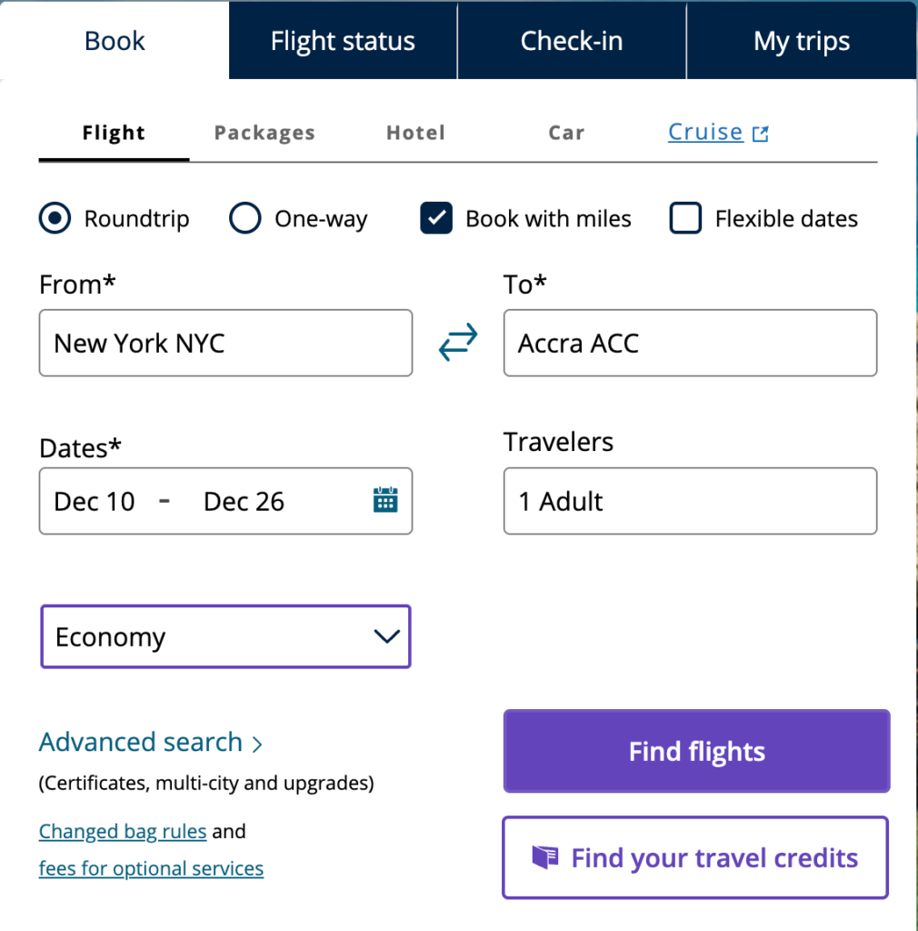Click the swap departure and destination arrows icon

click(x=457, y=343)
